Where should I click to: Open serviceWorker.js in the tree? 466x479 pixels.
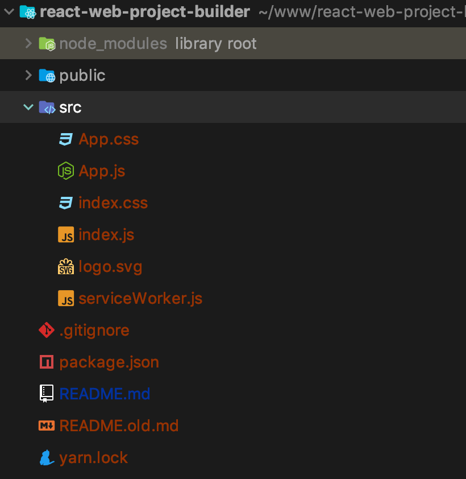coord(140,299)
